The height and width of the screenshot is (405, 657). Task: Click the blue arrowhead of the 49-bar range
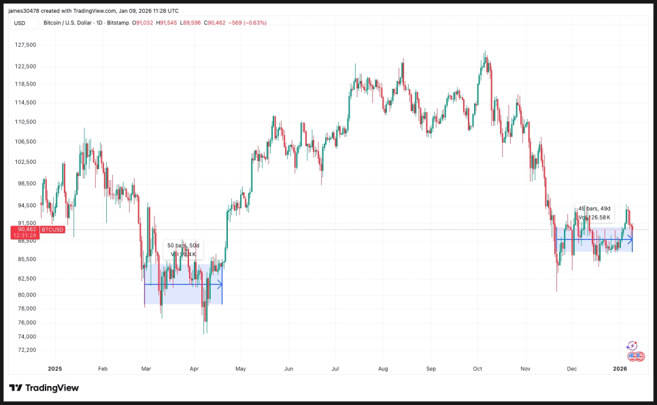coord(629,239)
